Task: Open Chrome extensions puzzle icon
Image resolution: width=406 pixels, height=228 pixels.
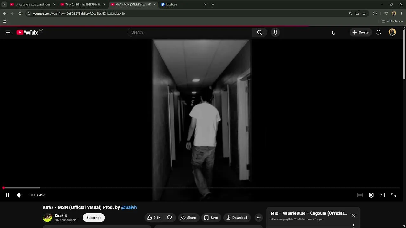Action: pos(375,13)
